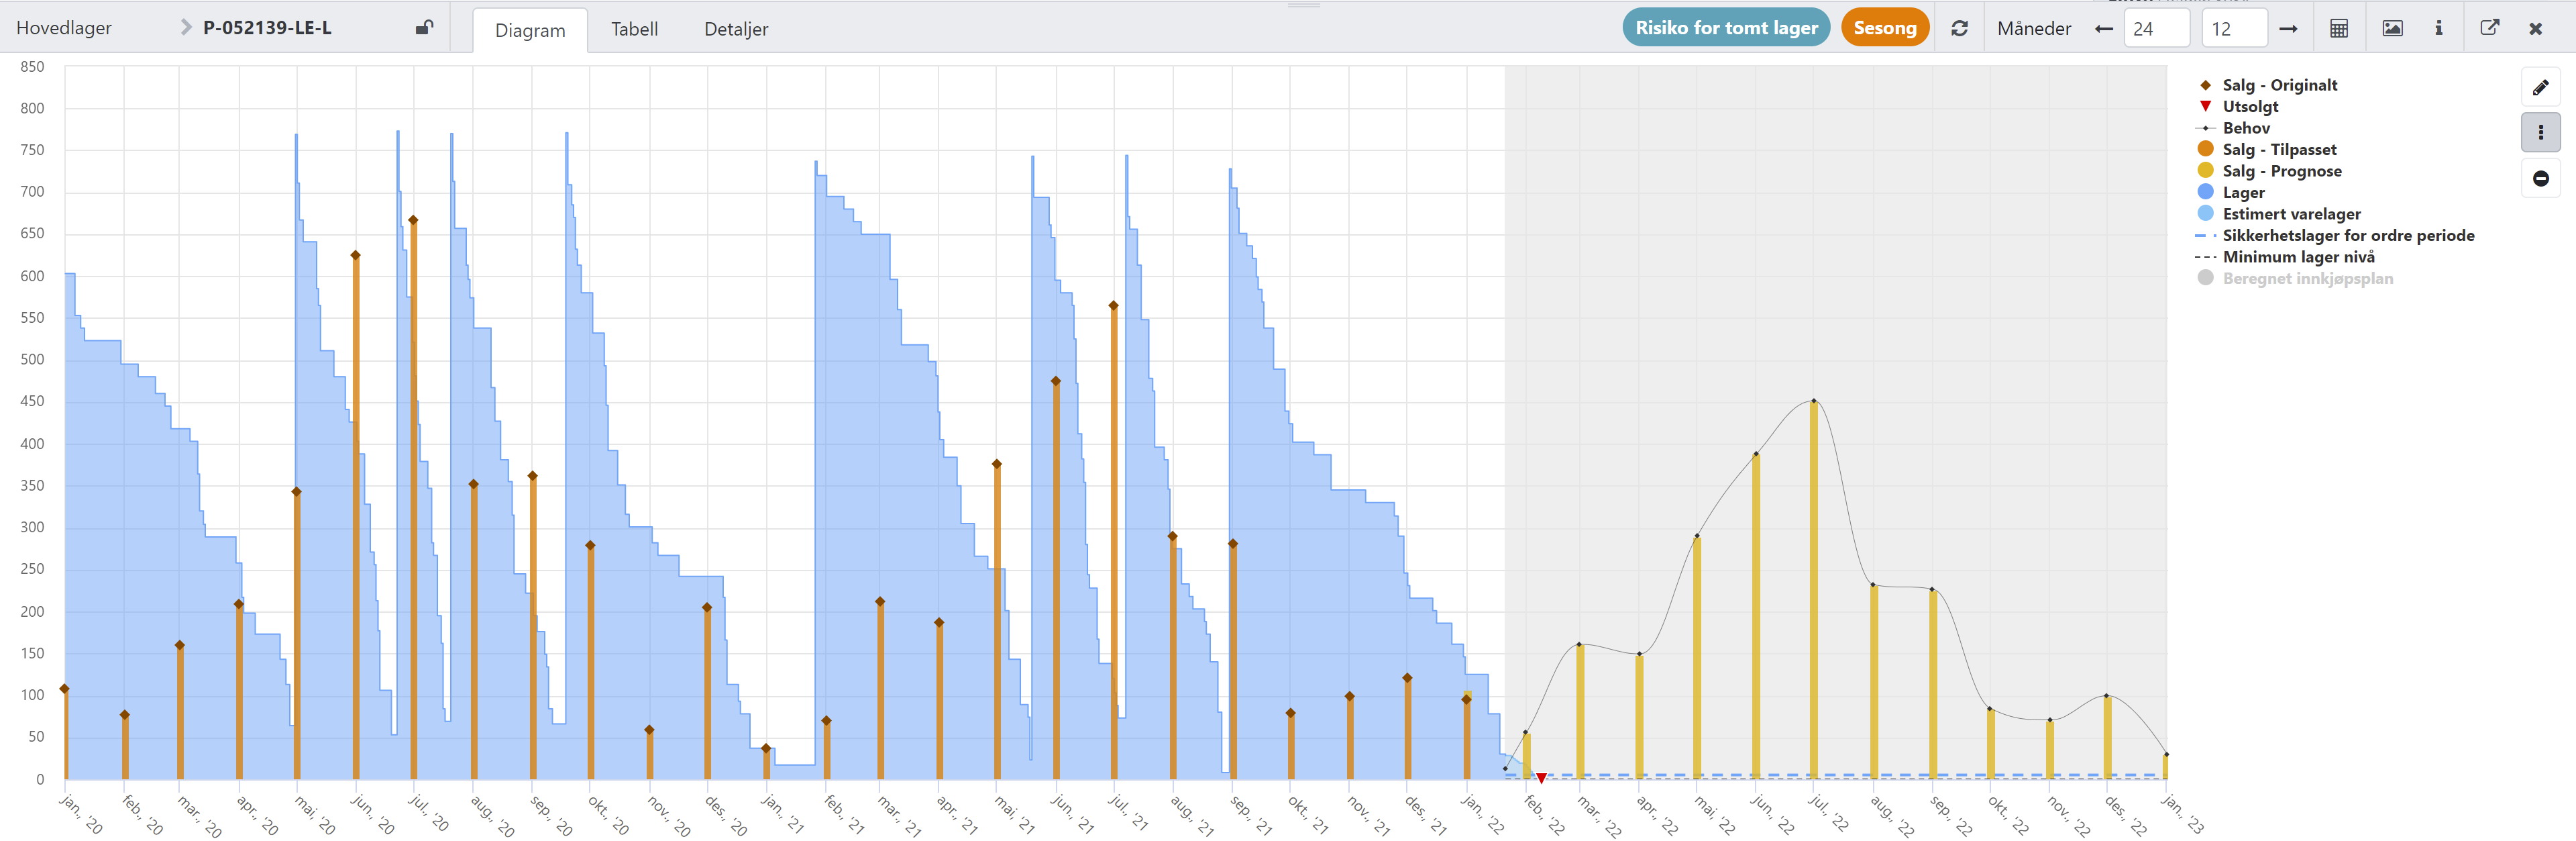The image size is (2576, 841).
Task: Click the orange Sesong button
Action: [1884, 28]
